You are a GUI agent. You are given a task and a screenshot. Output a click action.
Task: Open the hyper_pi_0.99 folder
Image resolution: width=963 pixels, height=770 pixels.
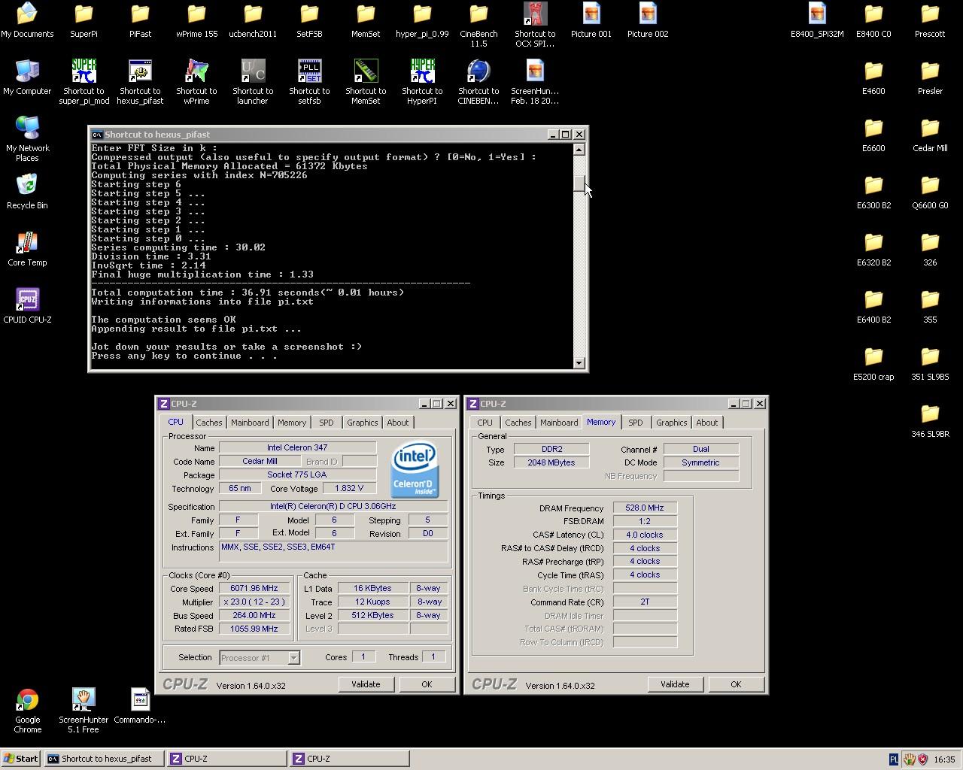click(422, 20)
